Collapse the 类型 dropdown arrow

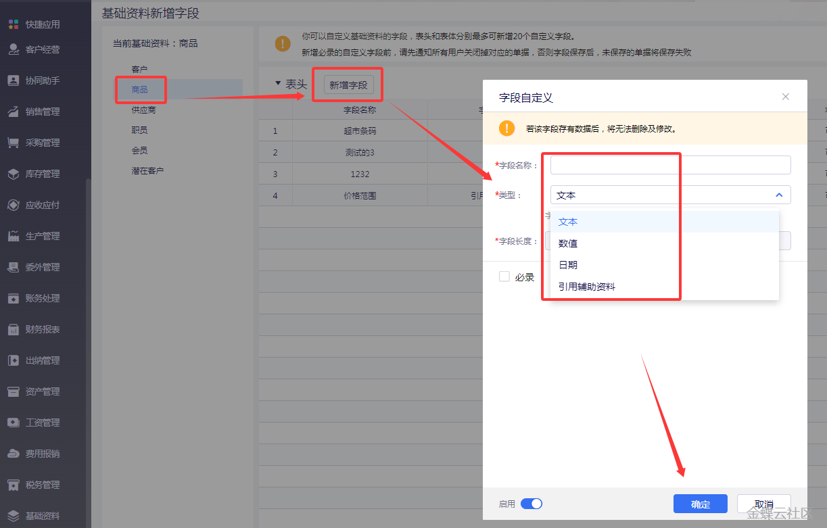778,195
